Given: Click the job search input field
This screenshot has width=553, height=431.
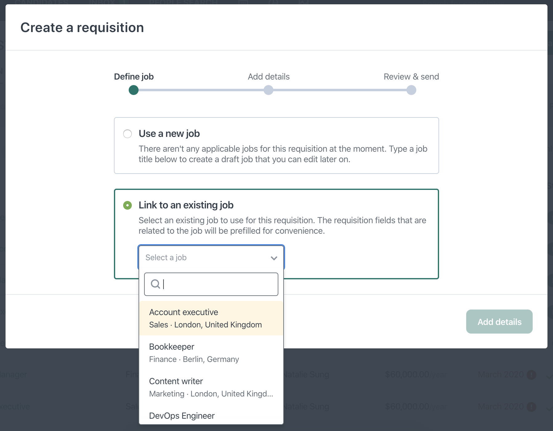Looking at the screenshot, I should point(211,284).
